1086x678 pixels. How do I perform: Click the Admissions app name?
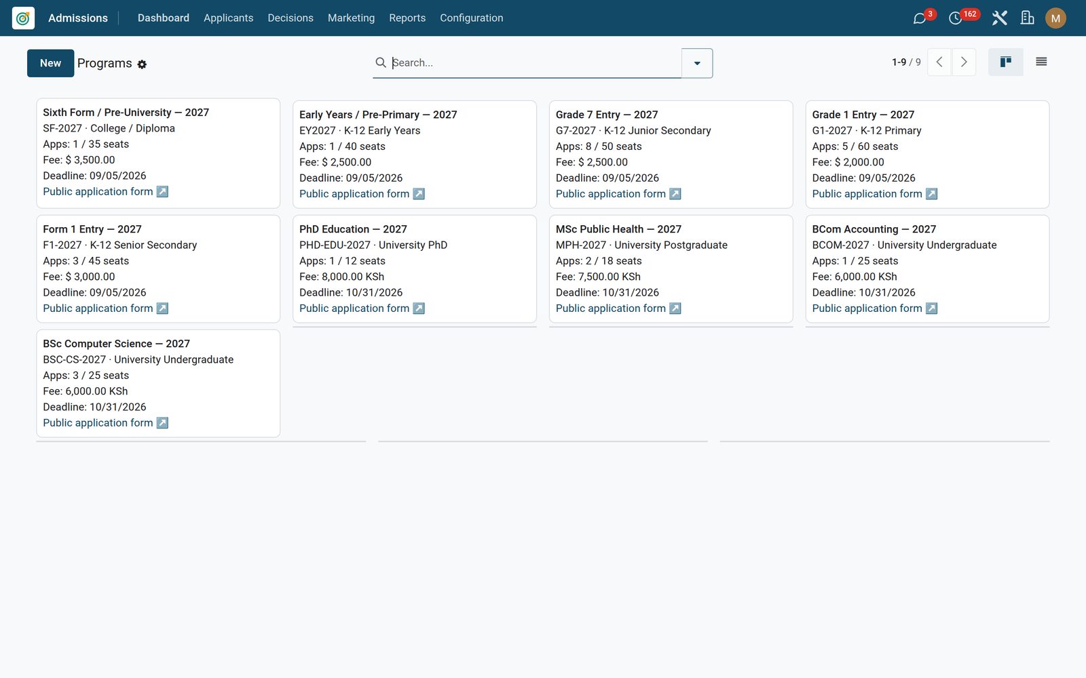pyautogui.click(x=78, y=18)
